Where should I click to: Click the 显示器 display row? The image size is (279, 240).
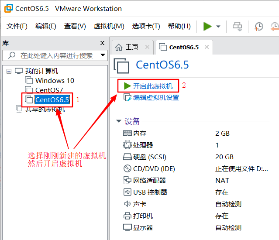pyautogui.click(x=196, y=227)
